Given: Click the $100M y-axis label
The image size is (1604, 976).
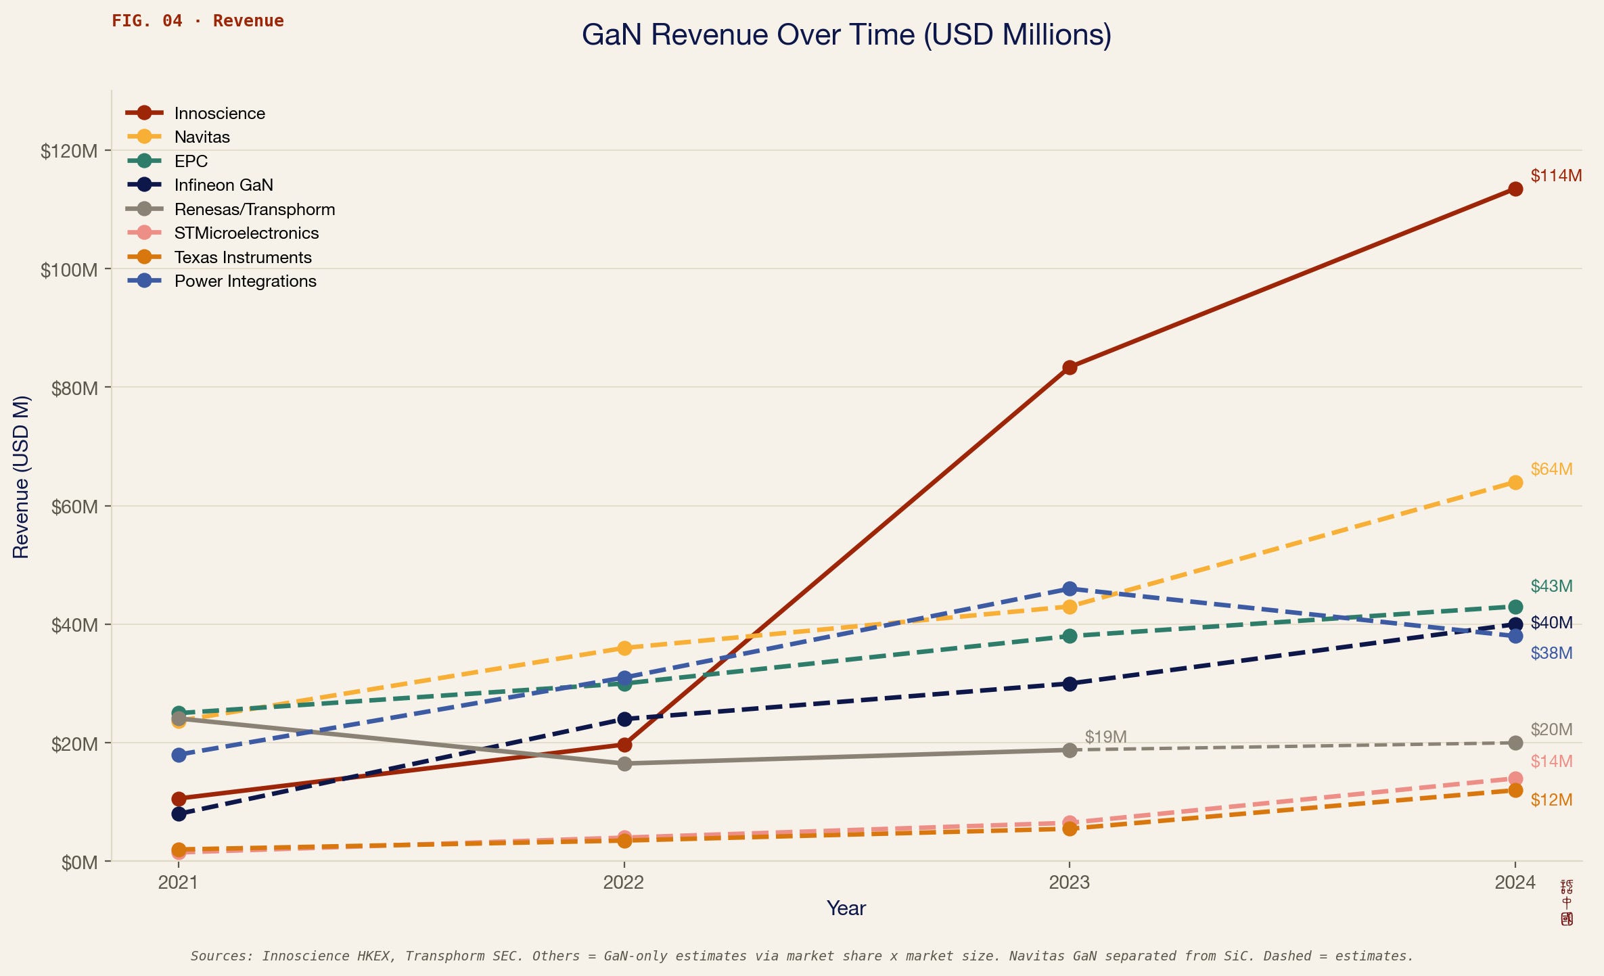Looking at the screenshot, I should click(x=69, y=271).
